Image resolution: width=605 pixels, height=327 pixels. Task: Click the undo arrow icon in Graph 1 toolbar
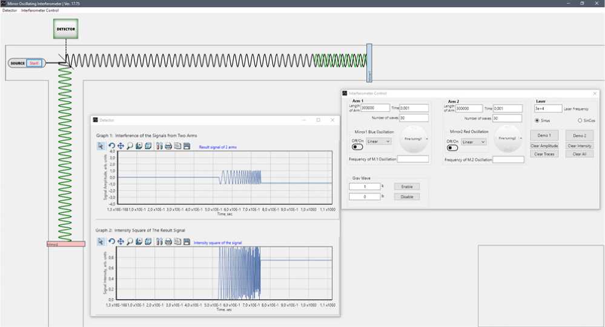tap(111, 146)
